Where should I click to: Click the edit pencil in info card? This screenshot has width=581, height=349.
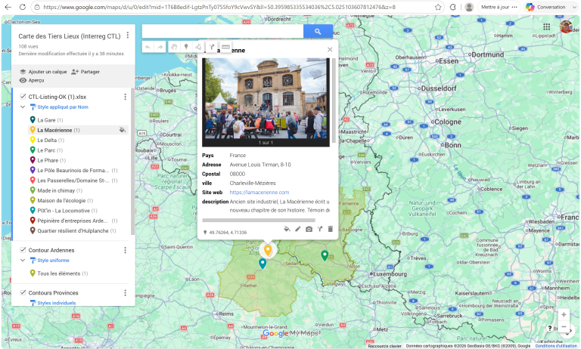(x=297, y=229)
